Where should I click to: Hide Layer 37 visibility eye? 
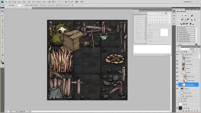[177, 68]
